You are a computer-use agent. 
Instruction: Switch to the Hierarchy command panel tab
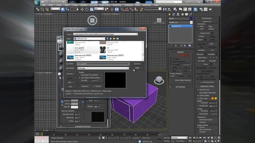pyautogui.click(x=178, y=14)
